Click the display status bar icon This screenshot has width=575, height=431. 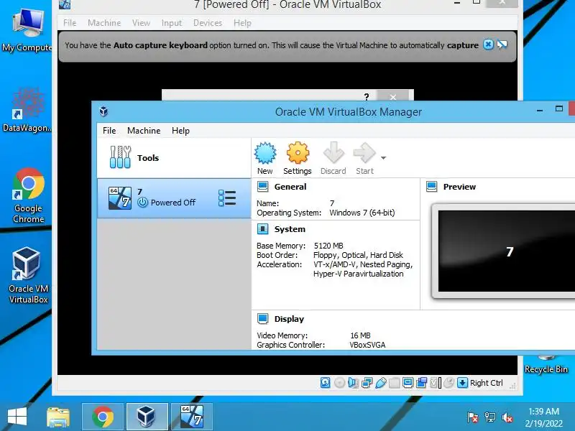(x=408, y=383)
